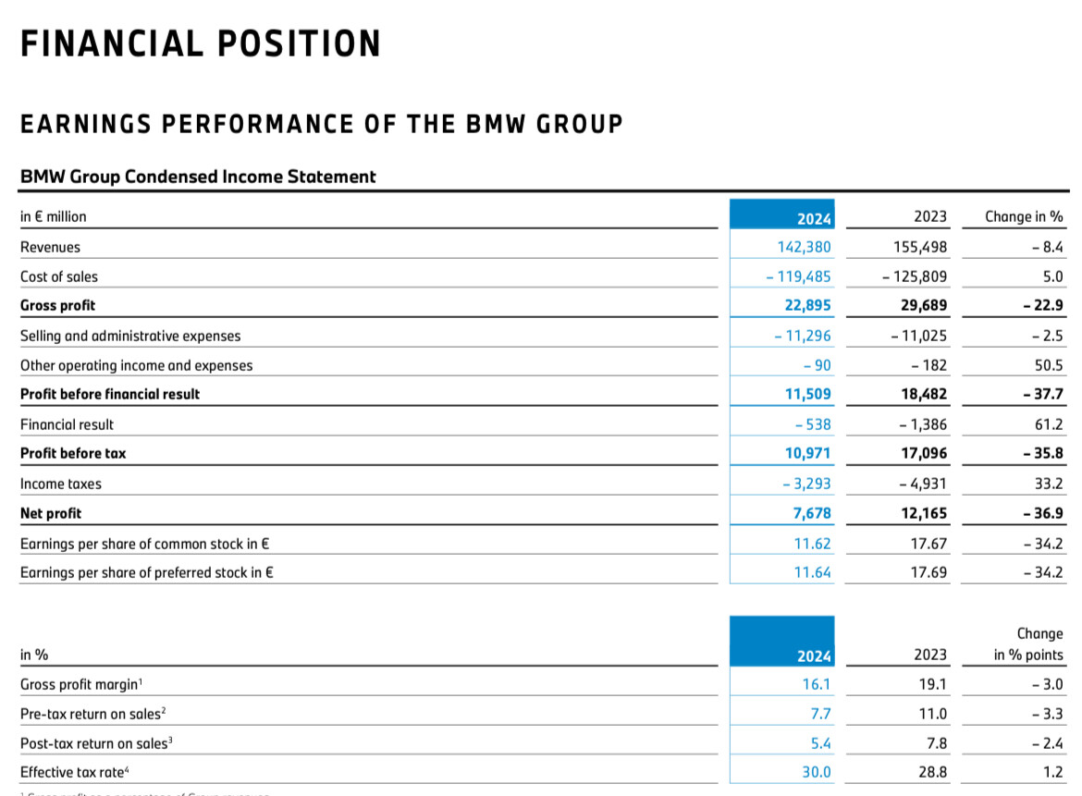Select the Change in % column header
The height and width of the screenshot is (796, 1082).
(1024, 216)
